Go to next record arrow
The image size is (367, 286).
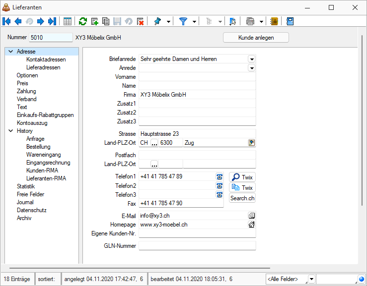[x=41, y=21]
